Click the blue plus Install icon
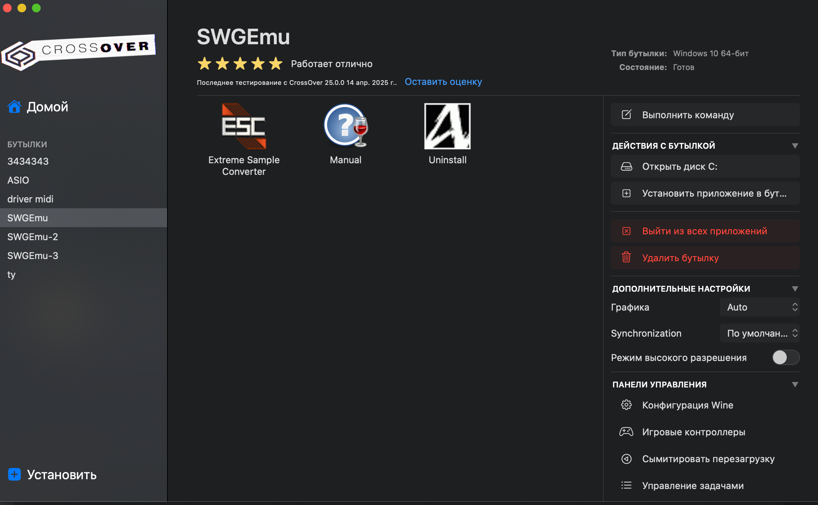This screenshot has width=818, height=505. pos(15,474)
